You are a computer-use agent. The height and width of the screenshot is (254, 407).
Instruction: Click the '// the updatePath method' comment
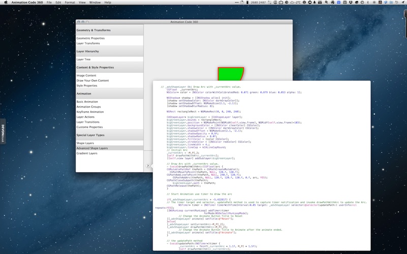(x=184, y=241)
